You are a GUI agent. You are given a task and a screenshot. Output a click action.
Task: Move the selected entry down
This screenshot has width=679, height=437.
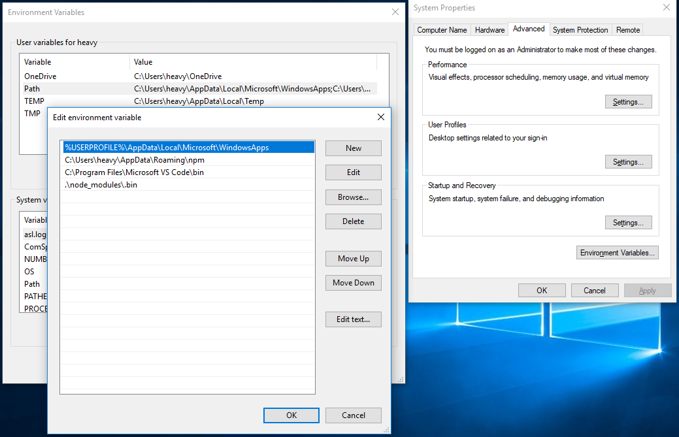[354, 283]
